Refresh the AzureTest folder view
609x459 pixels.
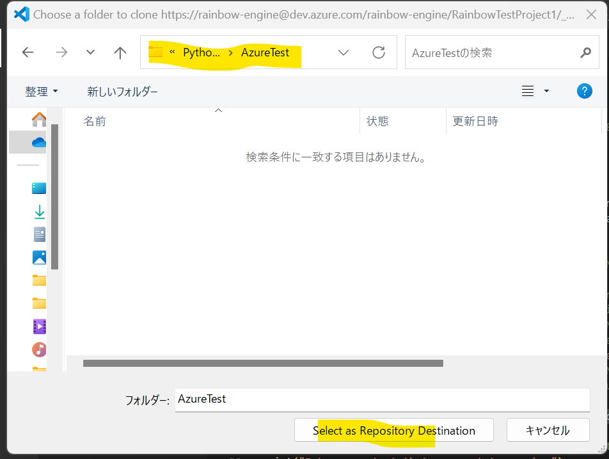(379, 52)
